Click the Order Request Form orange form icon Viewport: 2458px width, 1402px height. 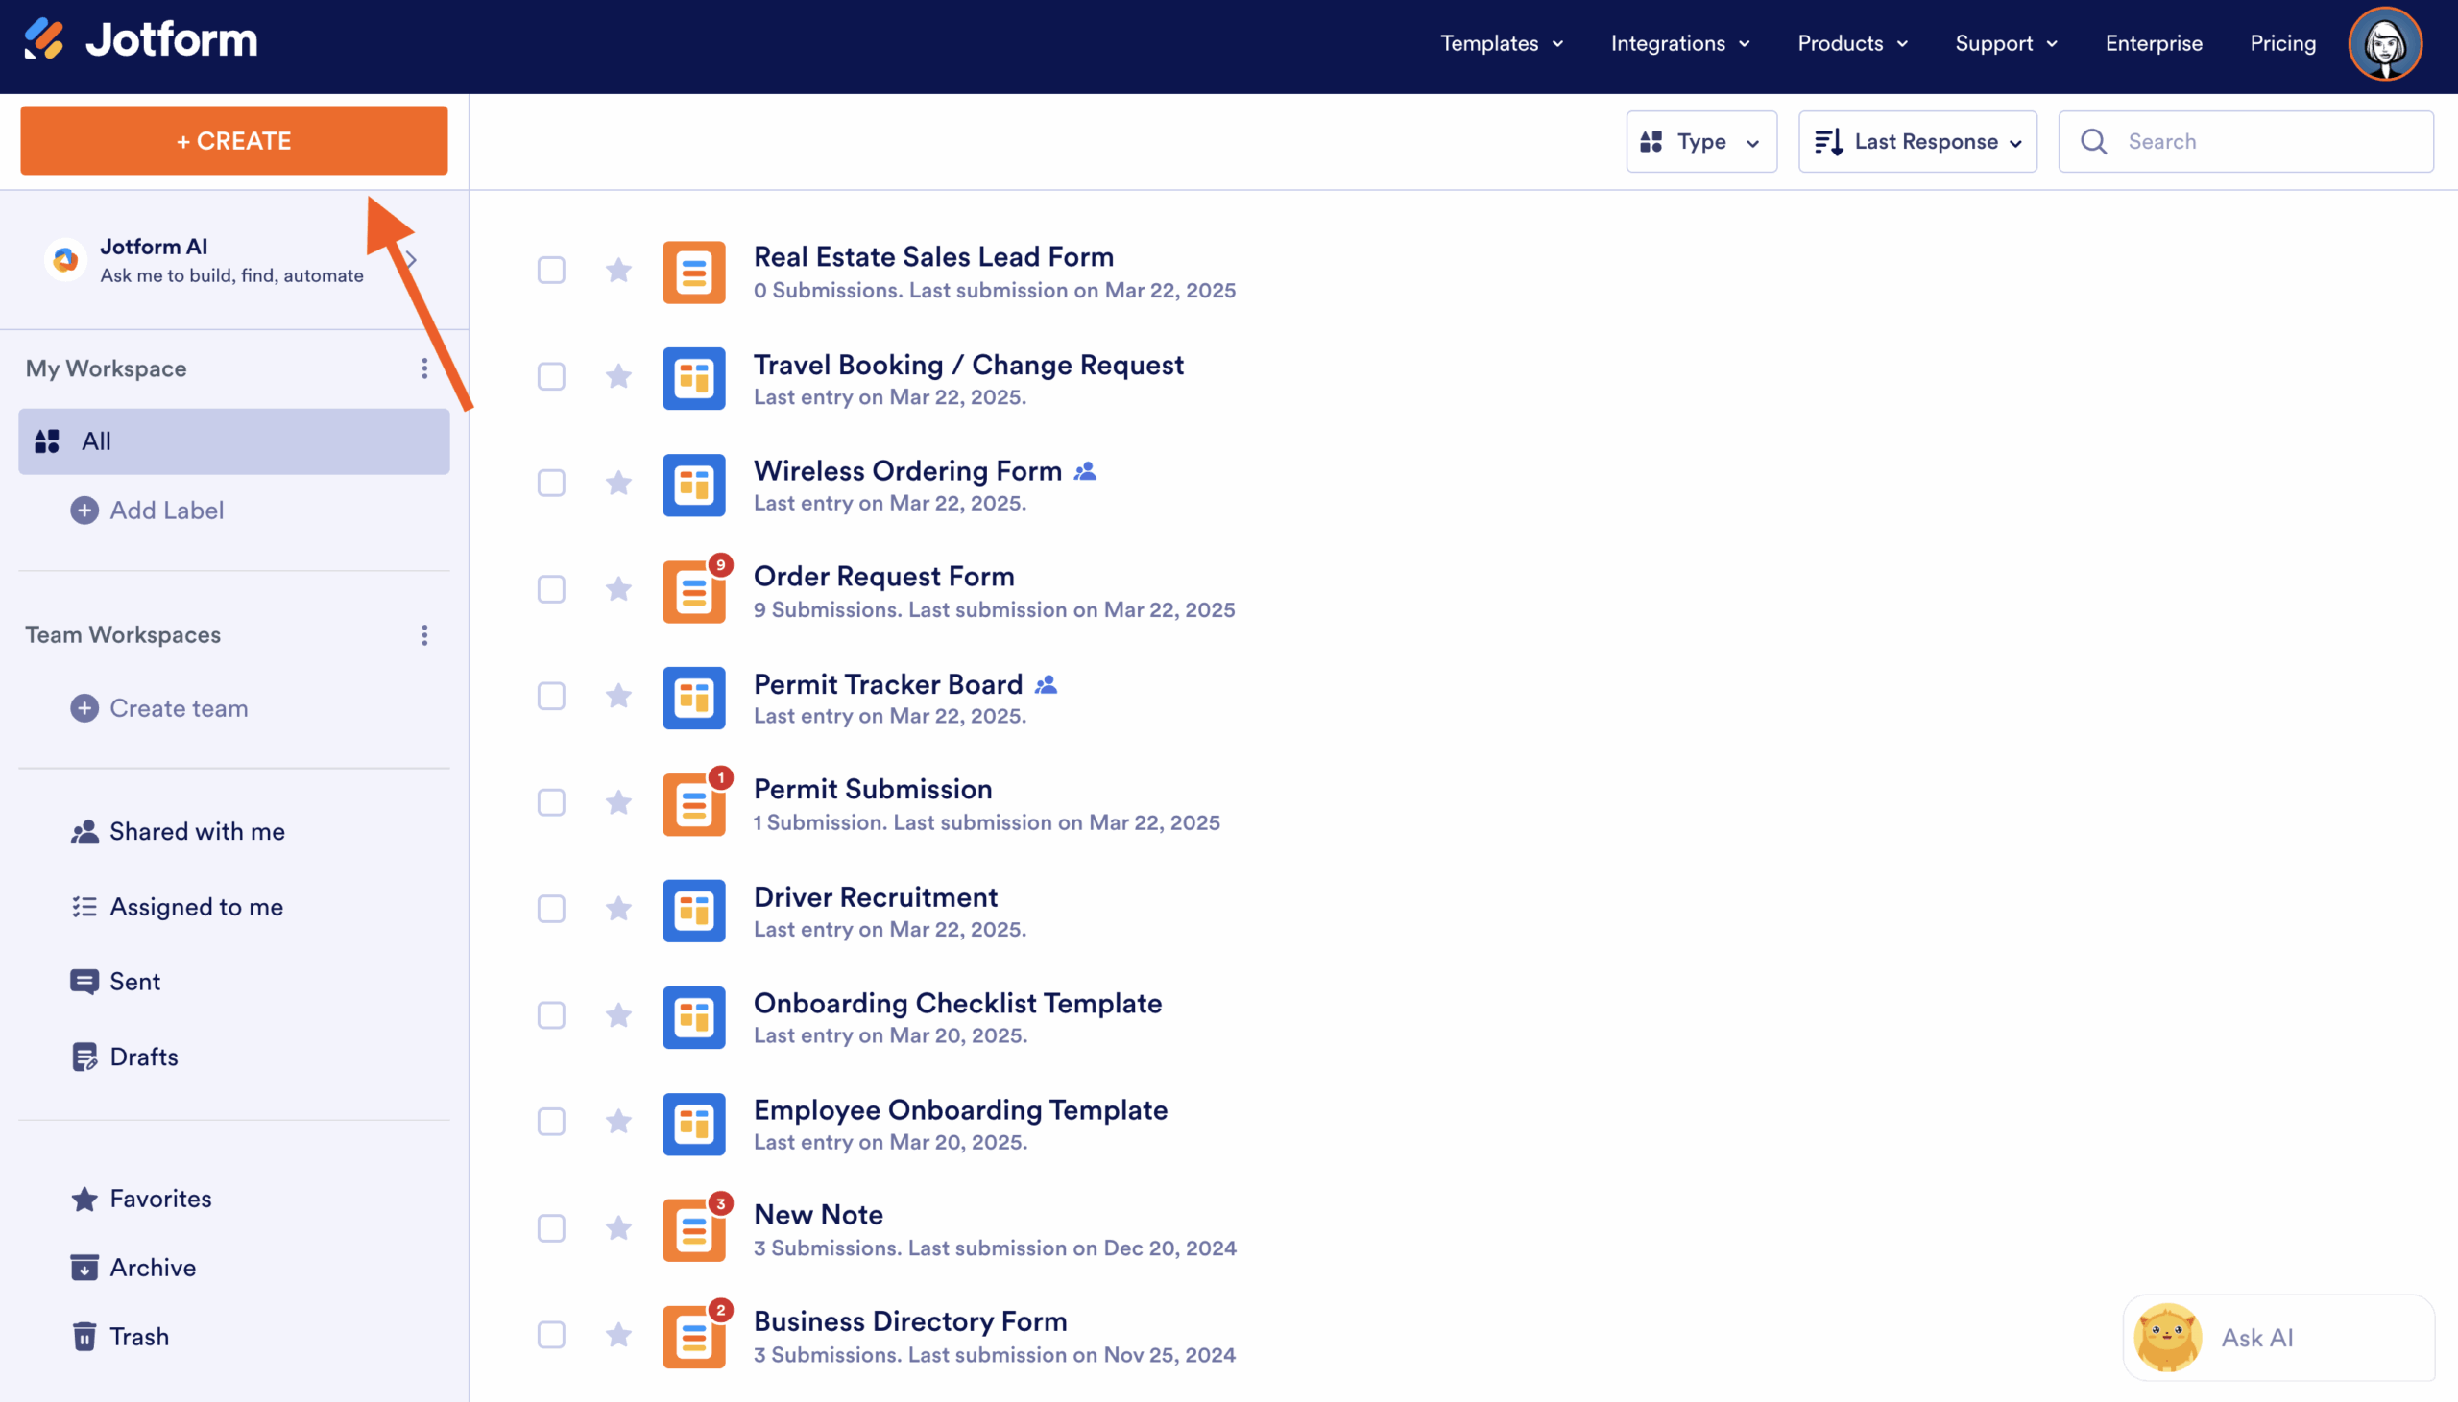[x=693, y=592]
